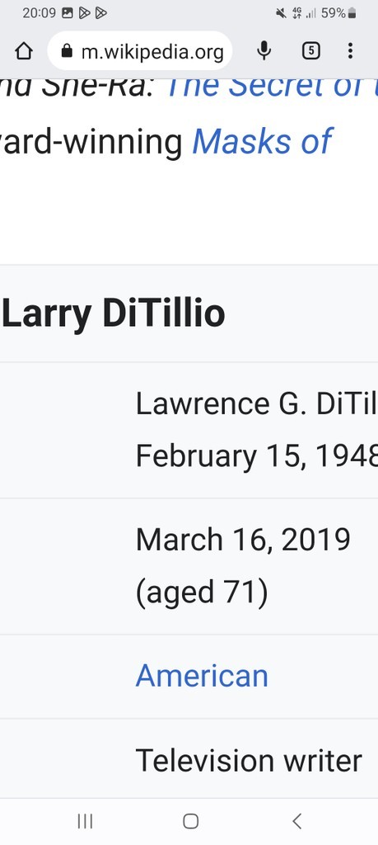Tap the Android recent apps button

pyautogui.click(x=85, y=821)
